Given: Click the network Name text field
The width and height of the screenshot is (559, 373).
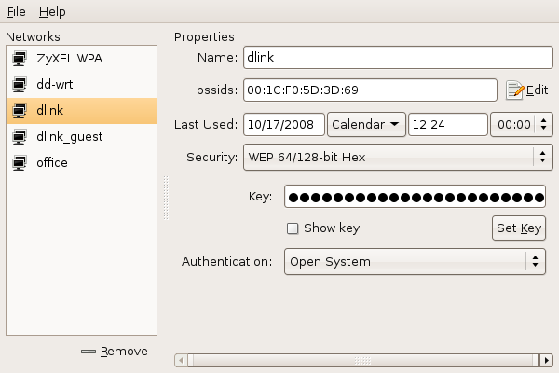Looking at the screenshot, I should 397,57.
